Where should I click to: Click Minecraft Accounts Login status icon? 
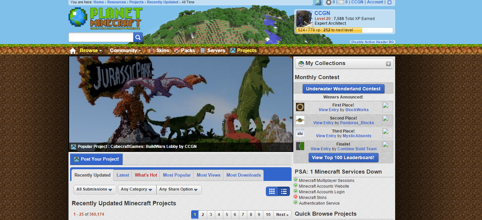[x=296, y=191]
